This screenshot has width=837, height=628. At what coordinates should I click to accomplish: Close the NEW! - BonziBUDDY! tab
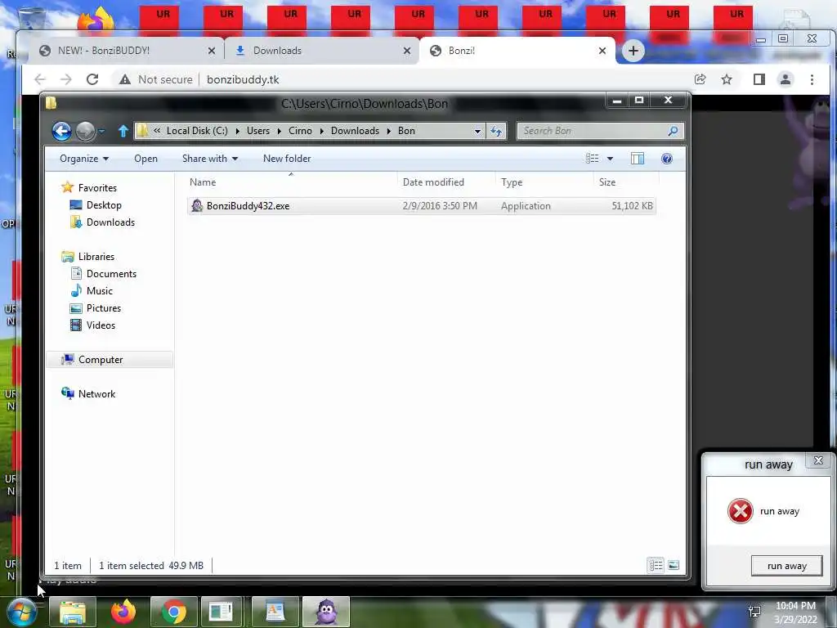pyautogui.click(x=212, y=51)
